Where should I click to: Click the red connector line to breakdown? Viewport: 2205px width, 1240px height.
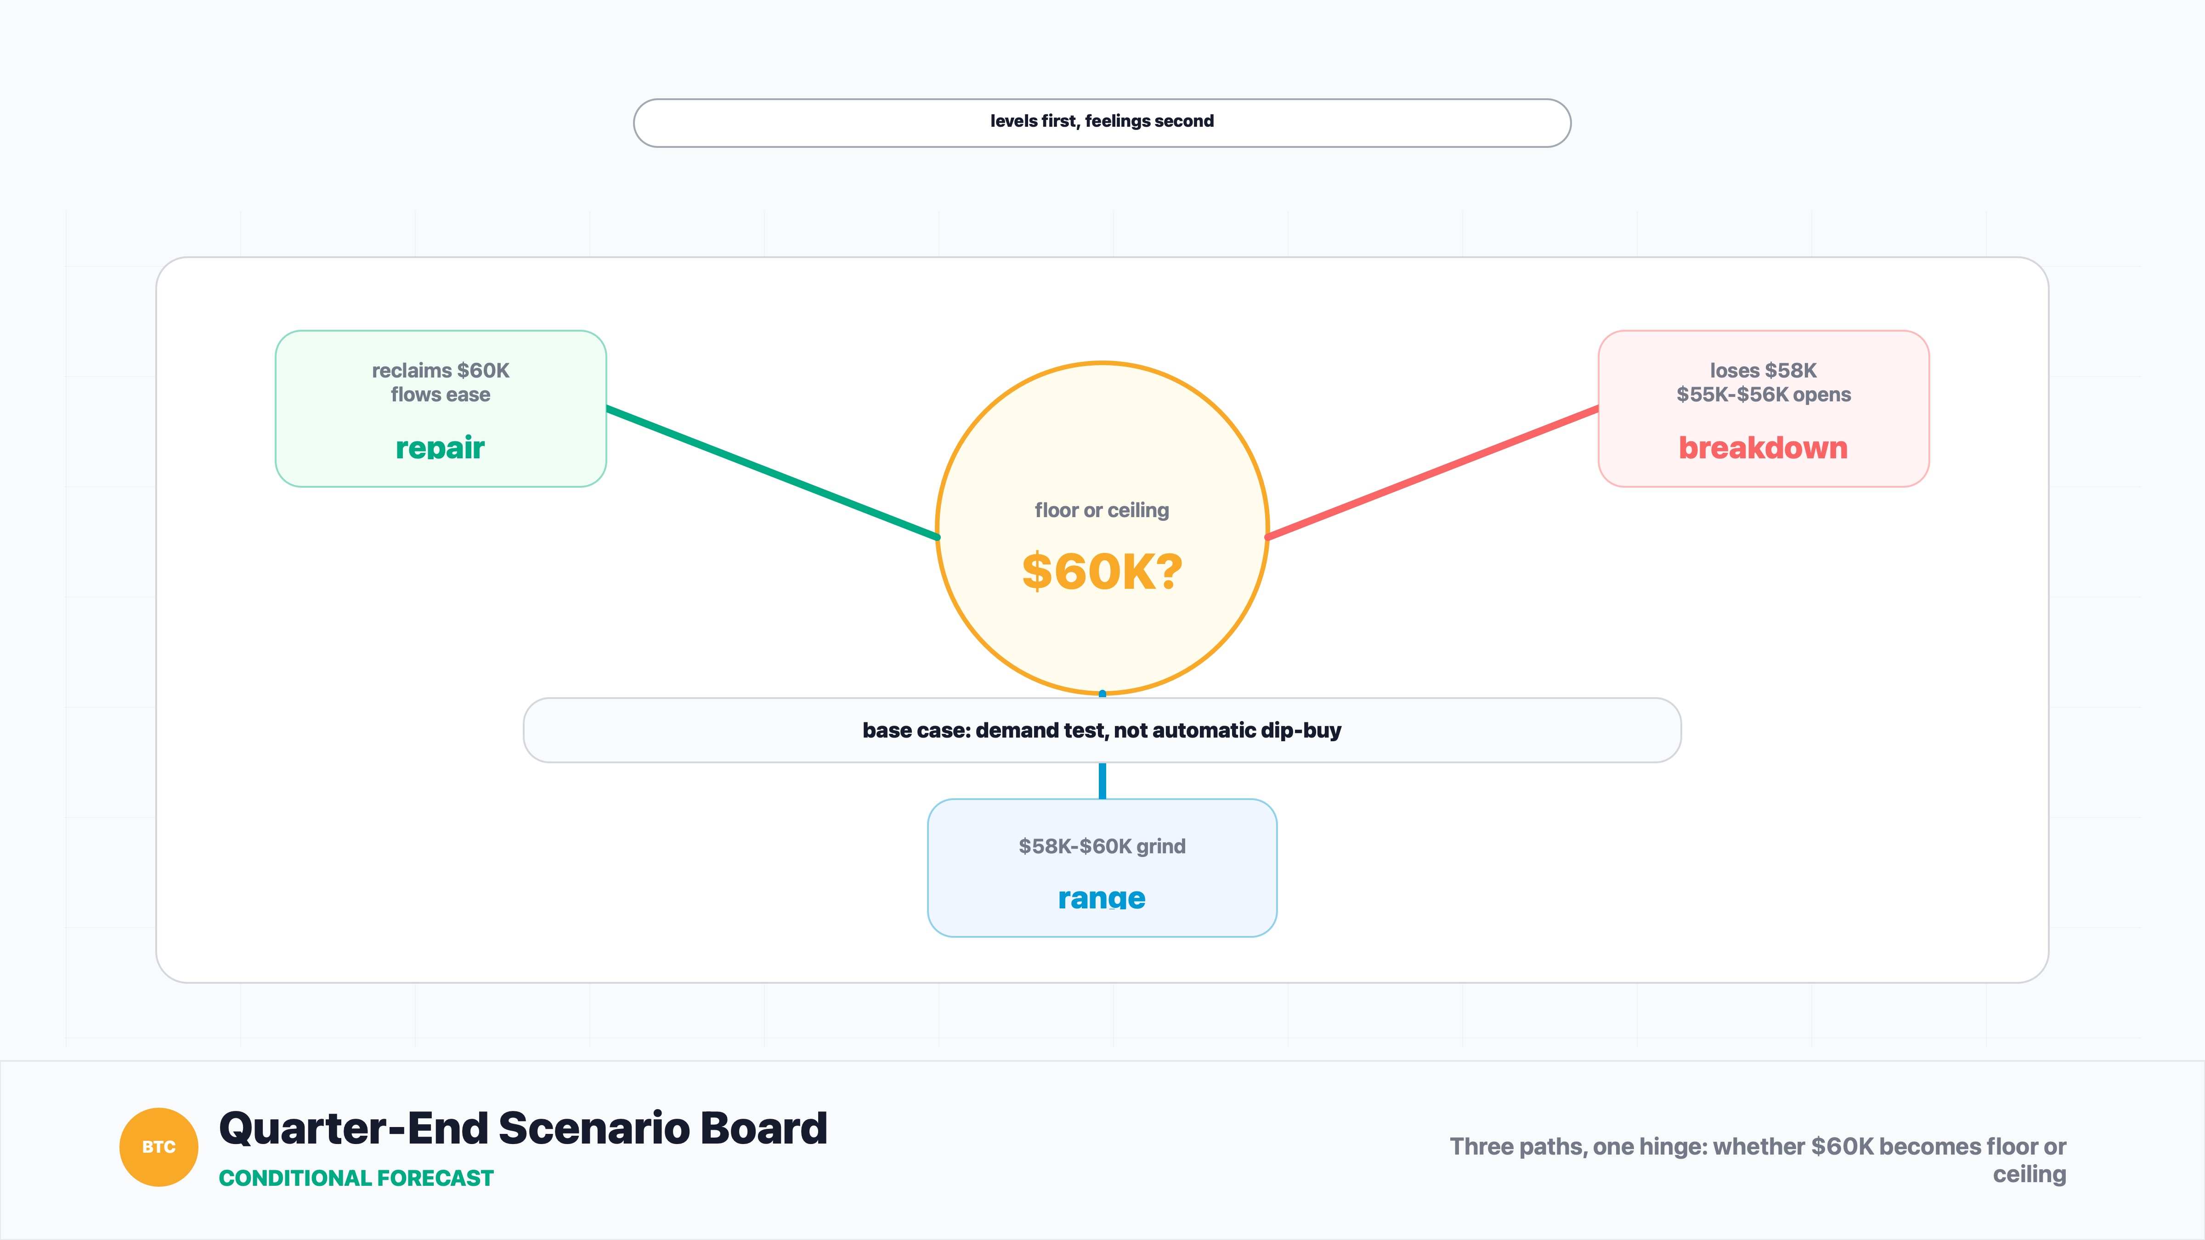tap(1432, 473)
